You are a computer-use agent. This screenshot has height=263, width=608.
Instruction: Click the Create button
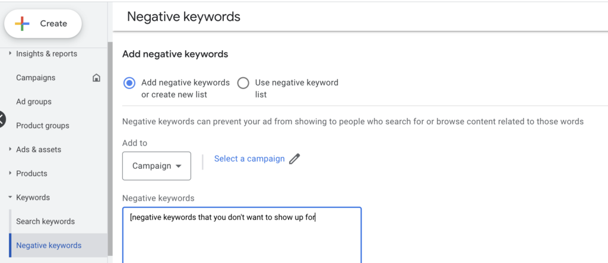tap(43, 24)
